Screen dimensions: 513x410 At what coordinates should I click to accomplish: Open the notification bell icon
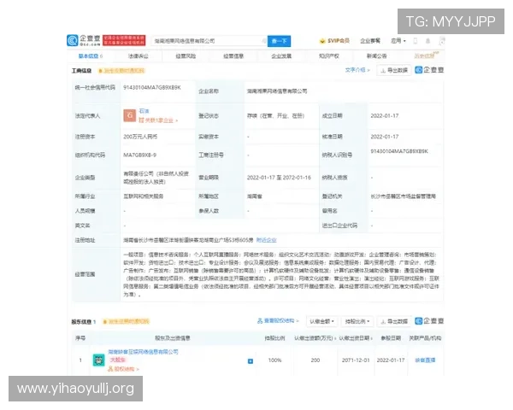pyautogui.click(x=427, y=41)
